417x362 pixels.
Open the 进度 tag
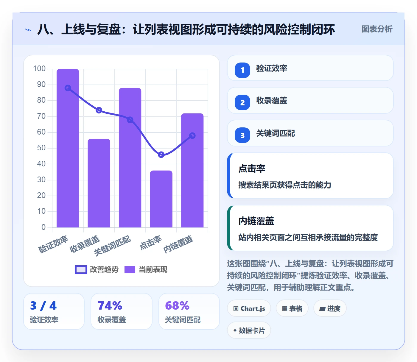(x=330, y=308)
